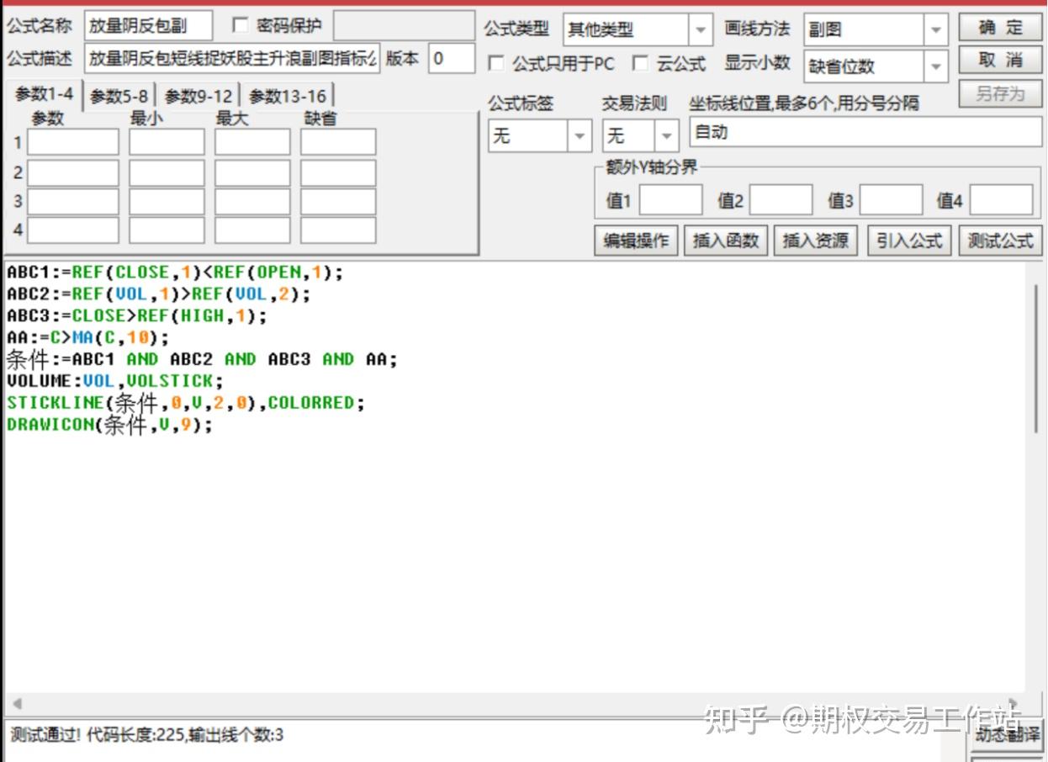Open the 公式标签 dropdown
Screen dimensions: 1048x762
tap(580, 135)
